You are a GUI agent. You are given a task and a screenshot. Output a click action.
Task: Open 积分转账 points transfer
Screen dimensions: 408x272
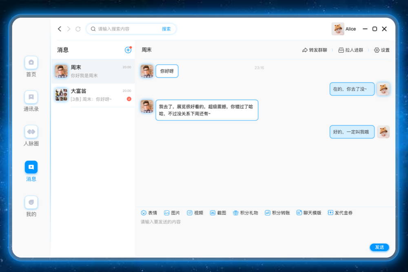pyautogui.click(x=277, y=213)
